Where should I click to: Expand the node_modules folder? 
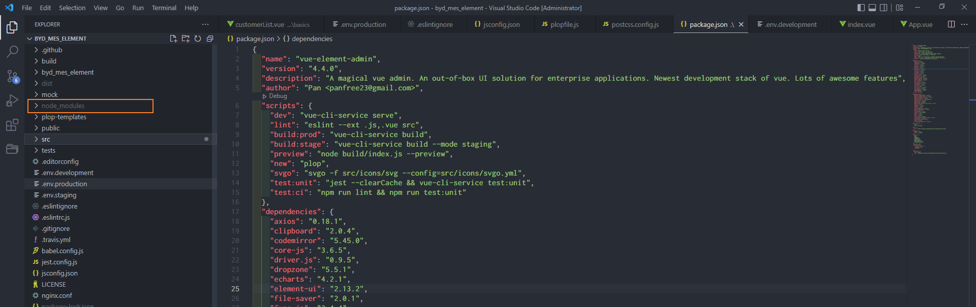coord(63,106)
